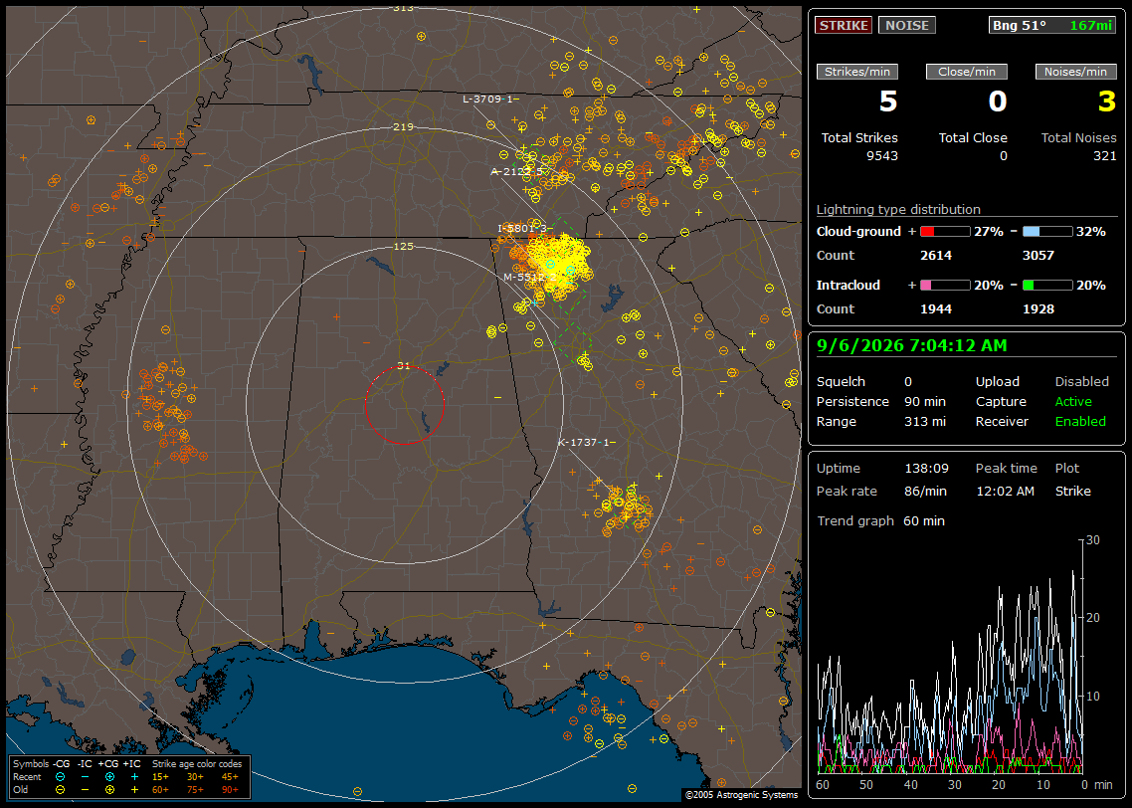The image size is (1132, 808).
Task: Click the Trend graph 60 min setting
Action: [880, 520]
